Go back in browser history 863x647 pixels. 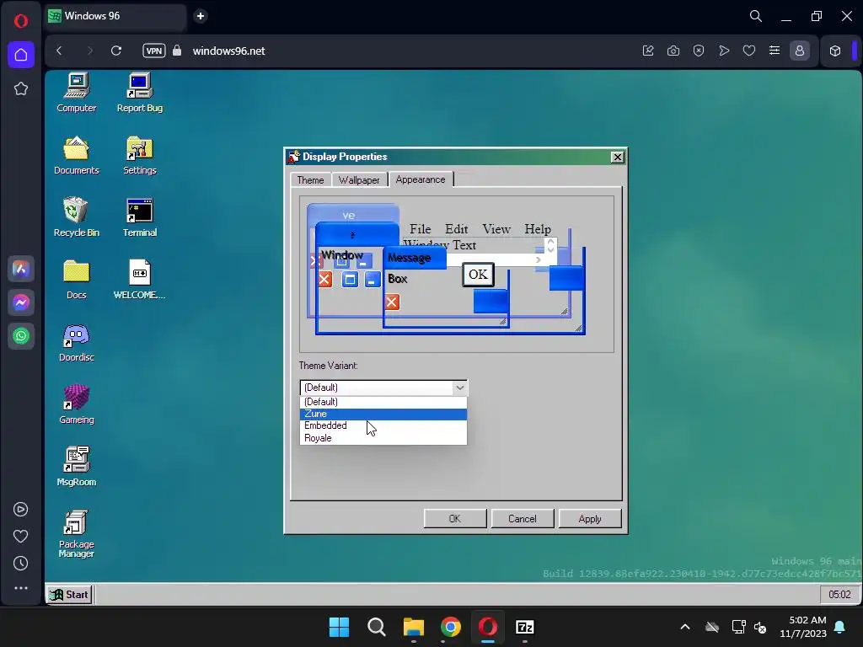[x=60, y=51]
